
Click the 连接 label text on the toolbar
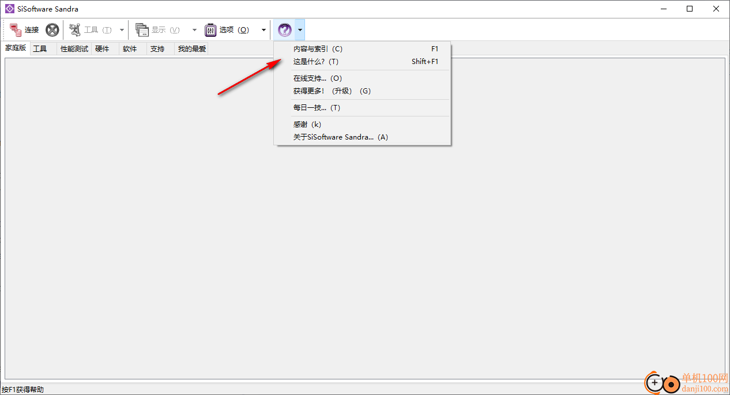tap(32, 30)
